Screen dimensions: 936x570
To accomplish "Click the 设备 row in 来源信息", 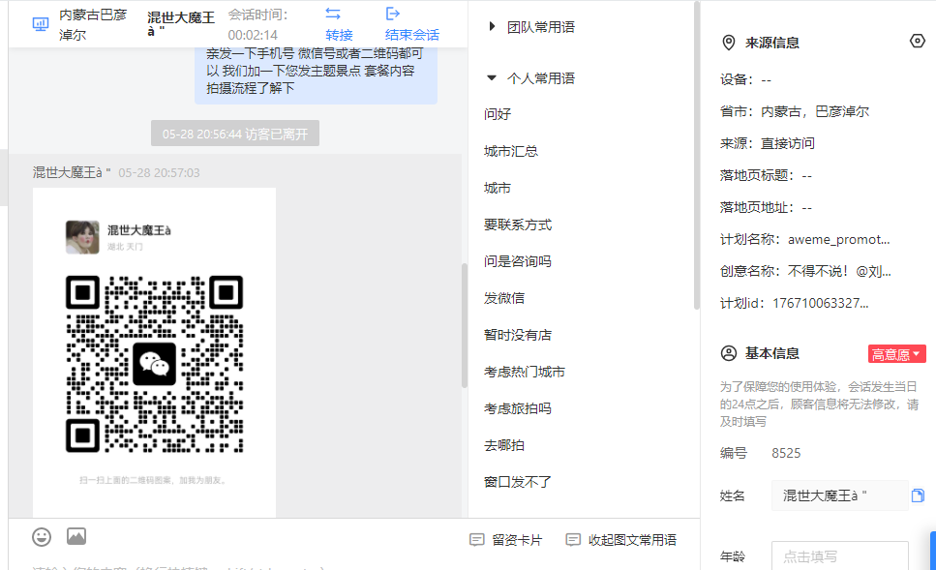I will tap(745, 79).
